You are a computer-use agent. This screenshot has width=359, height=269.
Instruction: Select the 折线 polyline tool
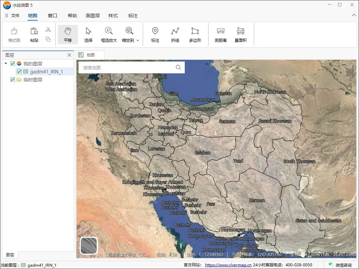[x=175, y=35]
